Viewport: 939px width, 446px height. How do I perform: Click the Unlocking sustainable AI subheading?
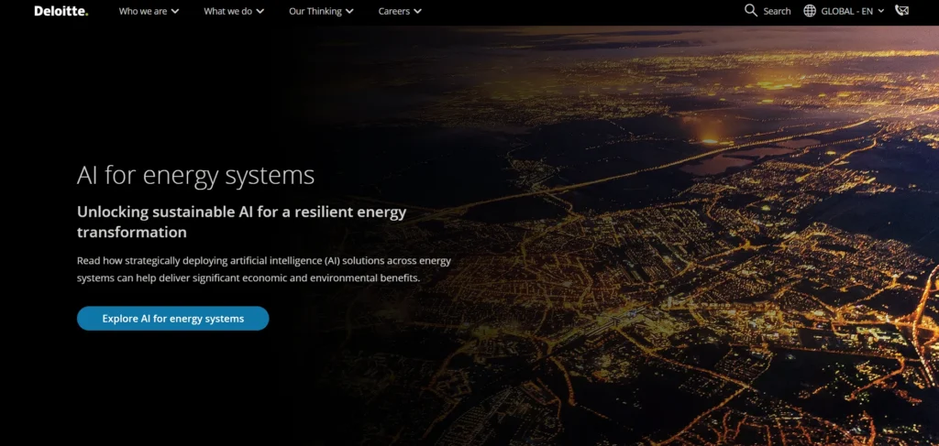pos(242,222)
